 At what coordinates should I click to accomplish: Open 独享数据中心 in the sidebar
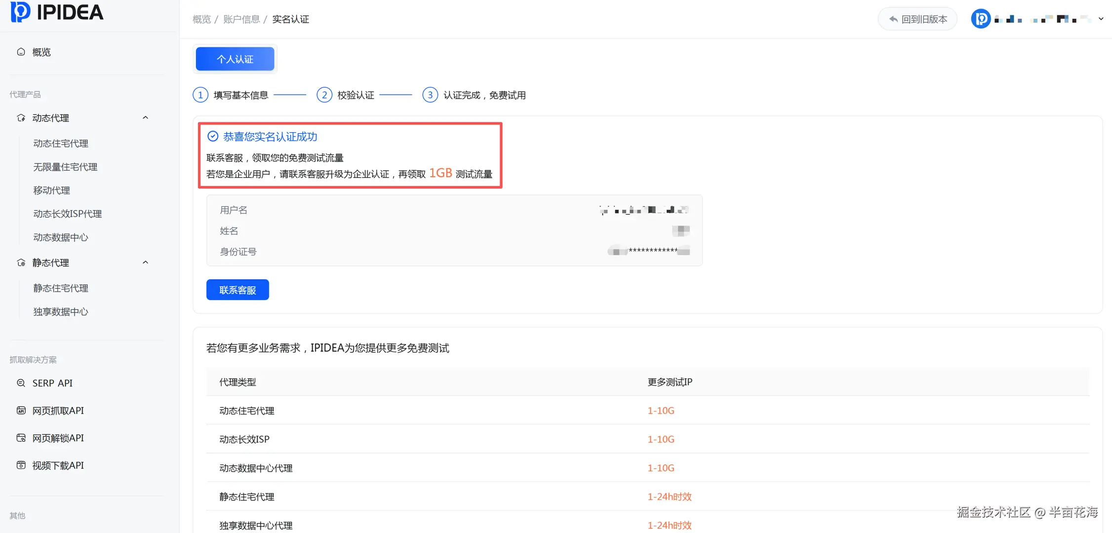[x=61, y=312]
